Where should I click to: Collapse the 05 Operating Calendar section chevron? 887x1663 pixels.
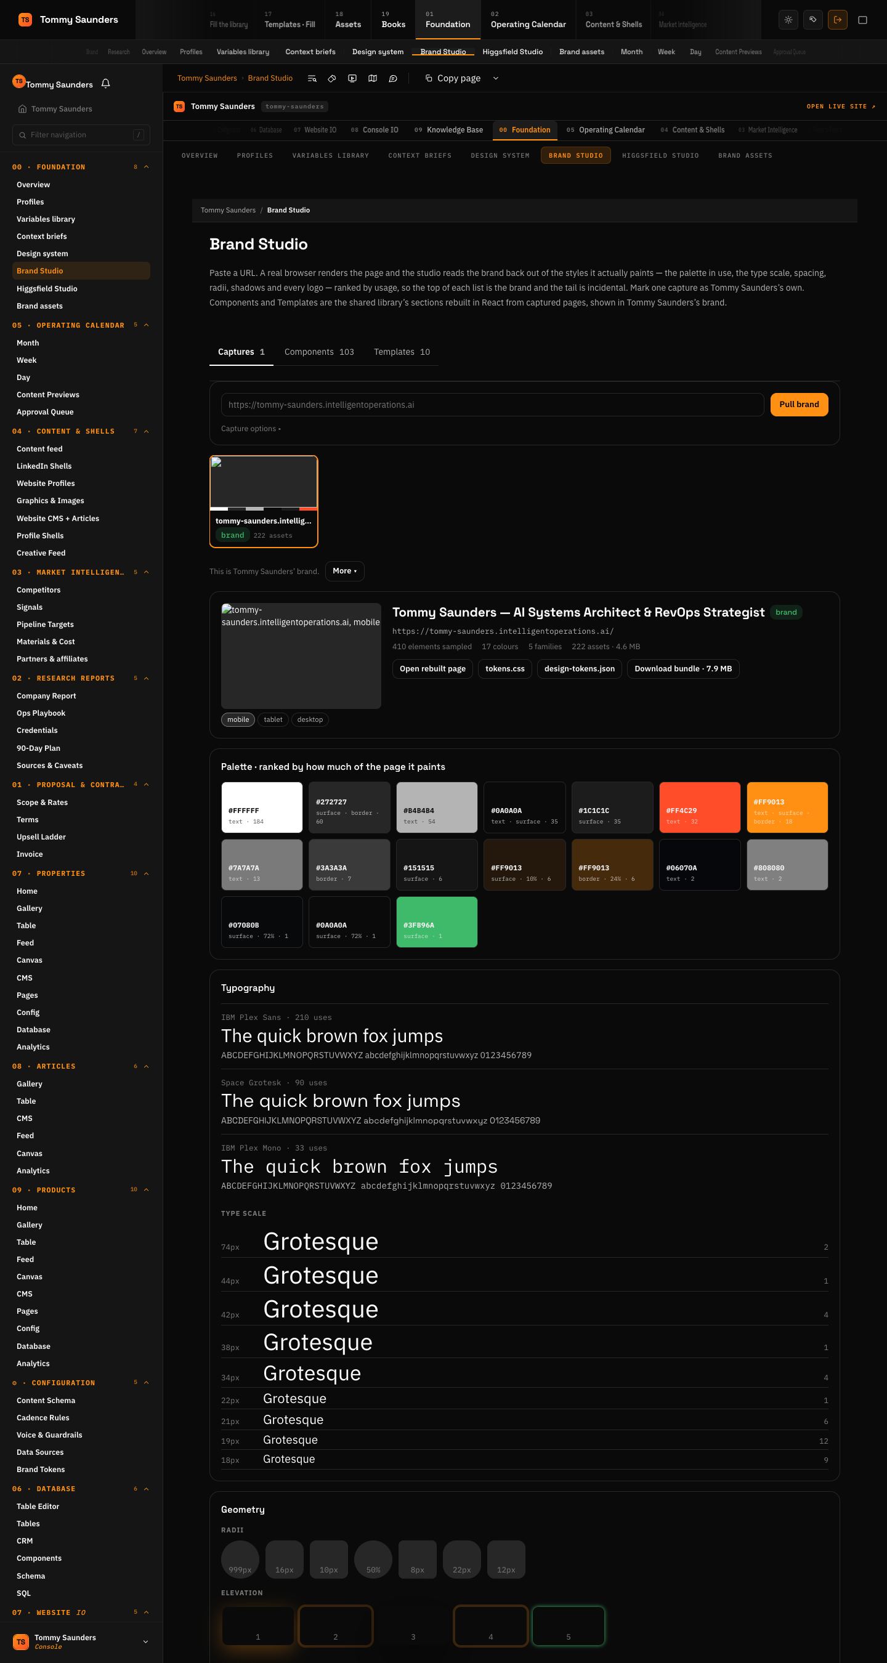coord(147,325)
